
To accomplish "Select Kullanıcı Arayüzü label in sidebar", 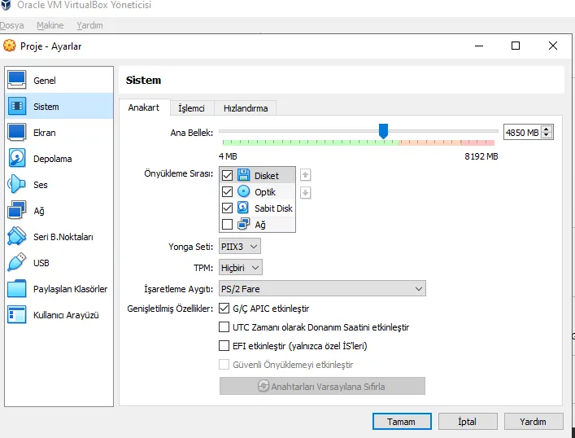I will coord(66,315).
